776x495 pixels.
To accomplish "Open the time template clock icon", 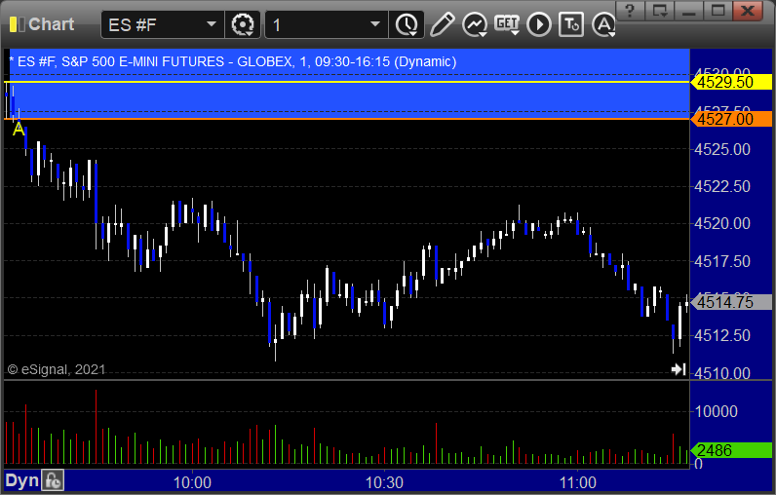I will point(407,24).
